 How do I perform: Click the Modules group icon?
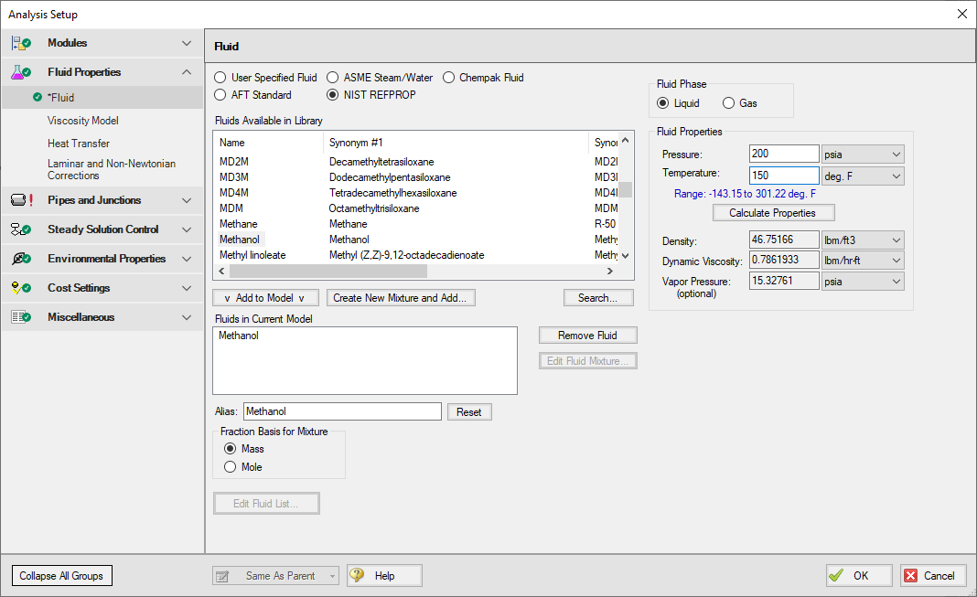pos(20,43)
